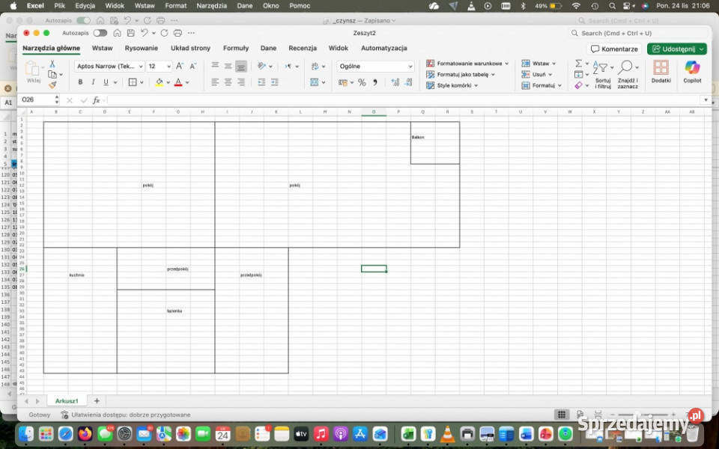Image resolution: width=719 pixels, height=449 pixels.
Task: Toggle the Autozapis switch in Zeszyt2 window
Action: tap(100, 33)
